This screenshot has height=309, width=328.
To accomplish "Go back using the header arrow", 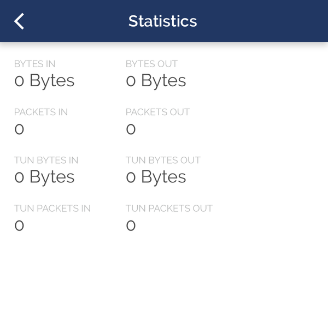I will pyautogui.click(x=19, y=21).
